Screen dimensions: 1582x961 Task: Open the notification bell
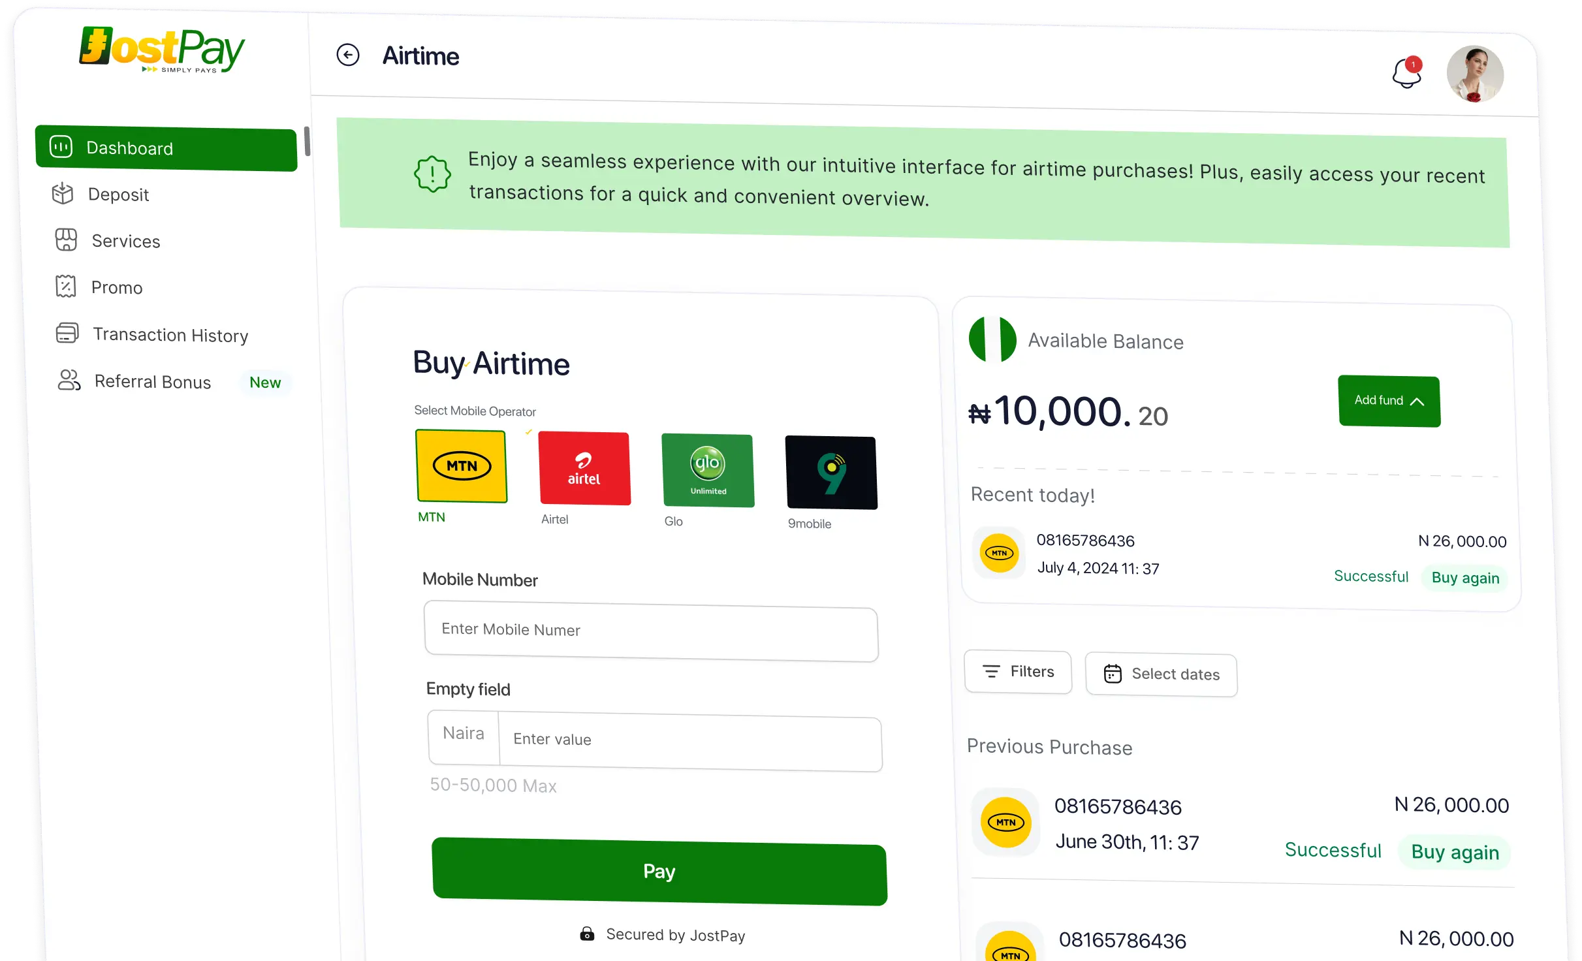(1406, 73)
